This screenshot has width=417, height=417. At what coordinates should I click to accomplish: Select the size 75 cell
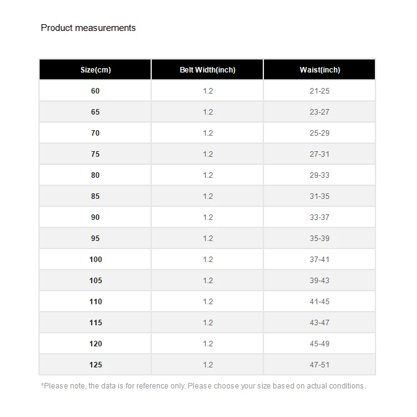point(95,154)
